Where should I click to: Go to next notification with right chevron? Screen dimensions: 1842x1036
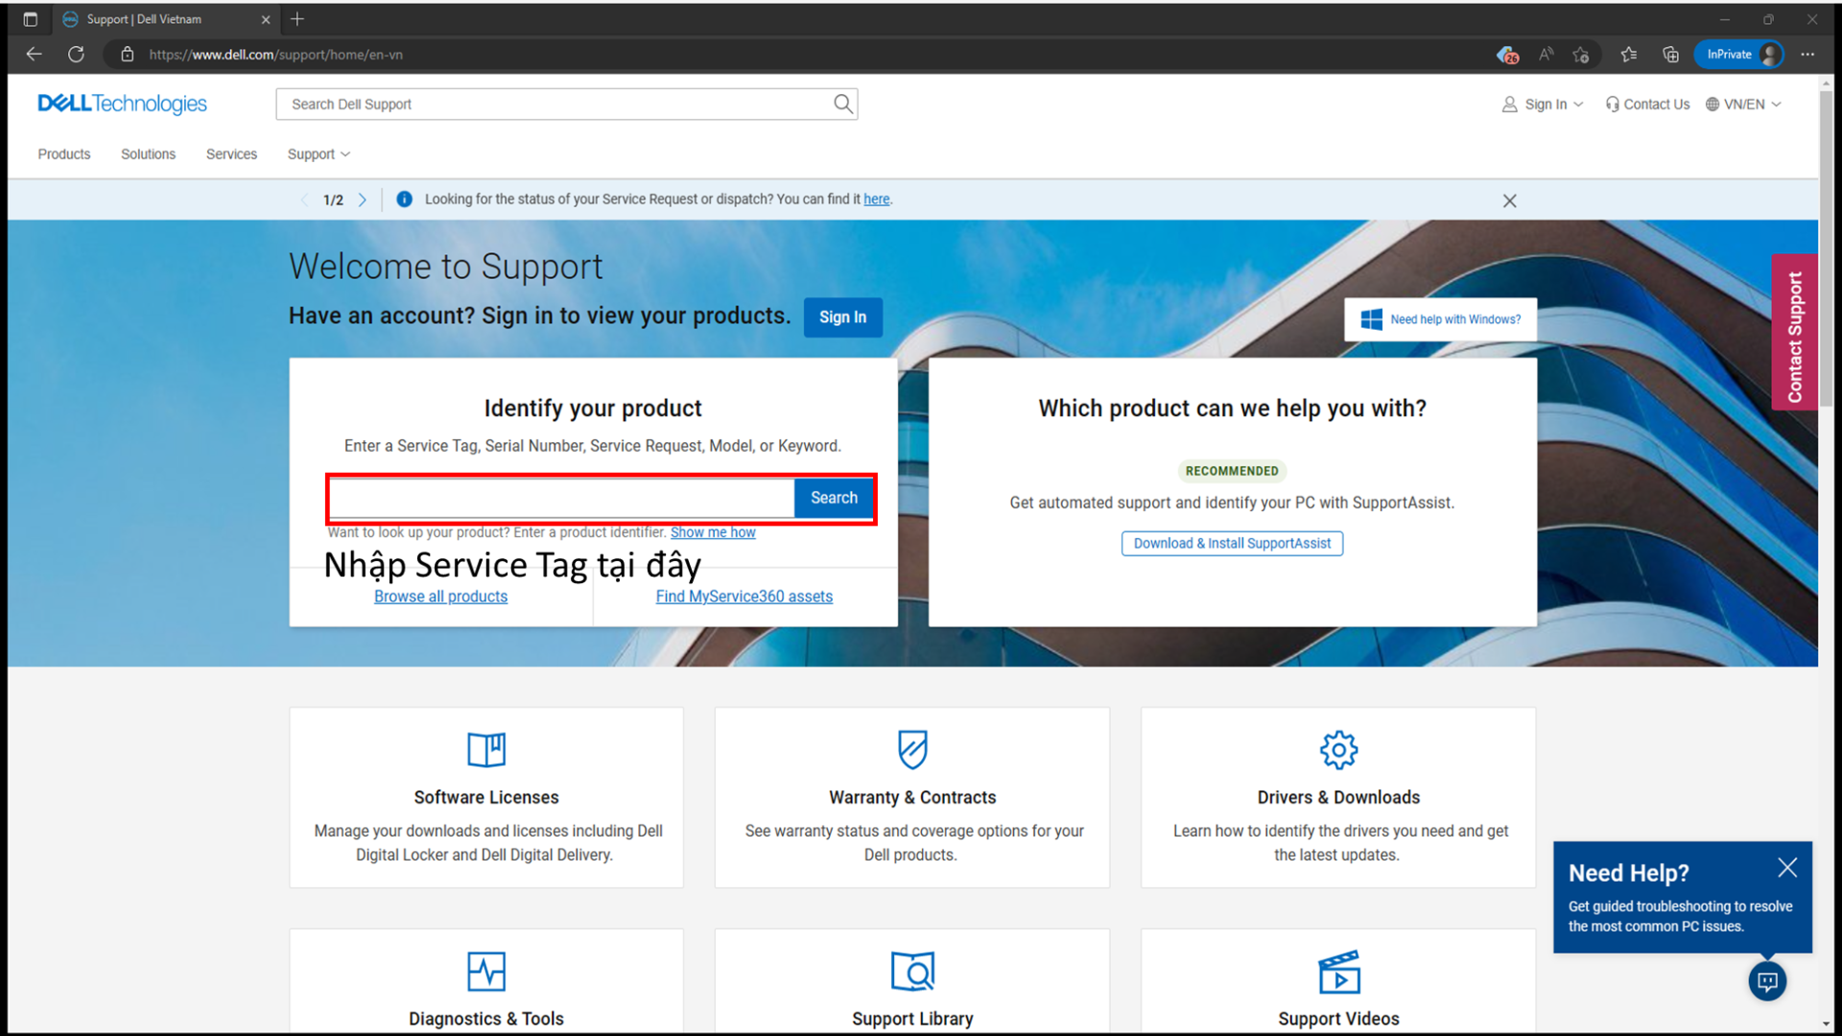coord(362,200)
